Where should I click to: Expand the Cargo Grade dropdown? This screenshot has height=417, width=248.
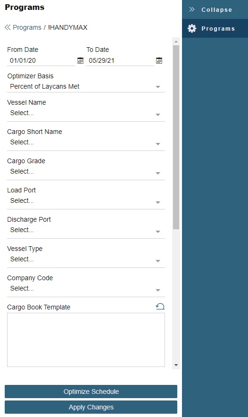point(86,172)
